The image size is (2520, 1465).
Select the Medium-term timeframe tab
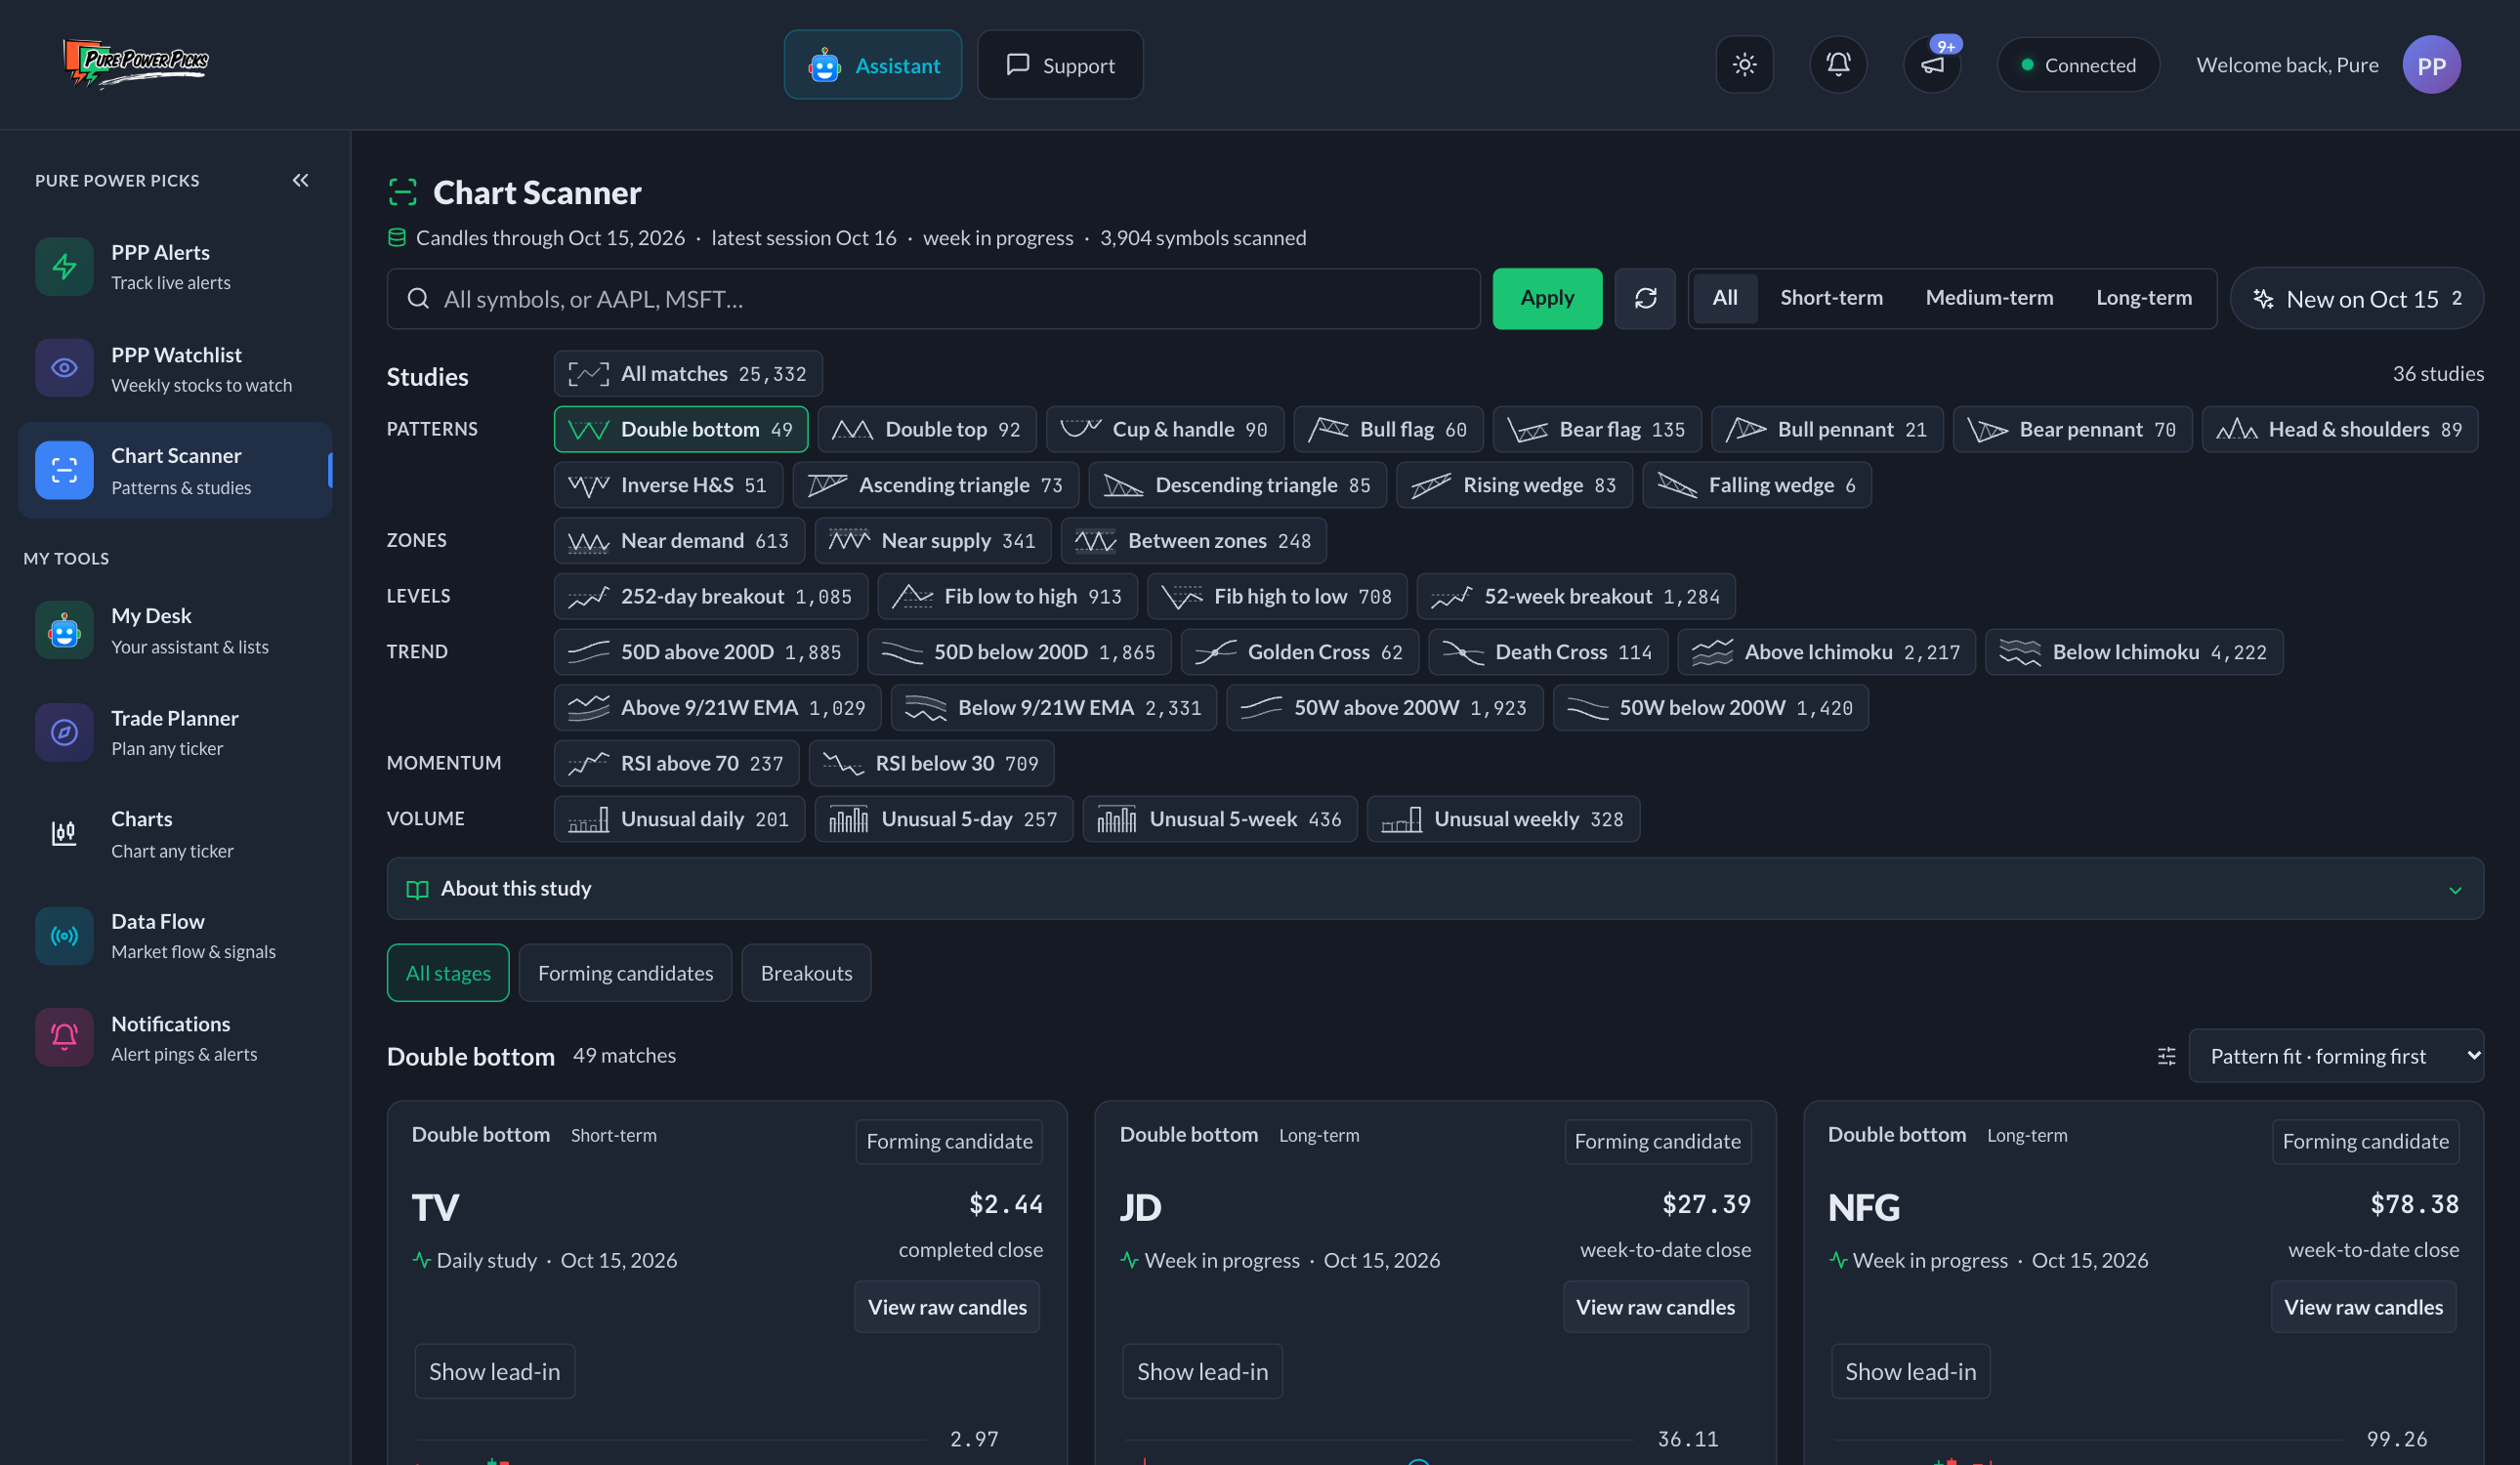pos(1989,297)
